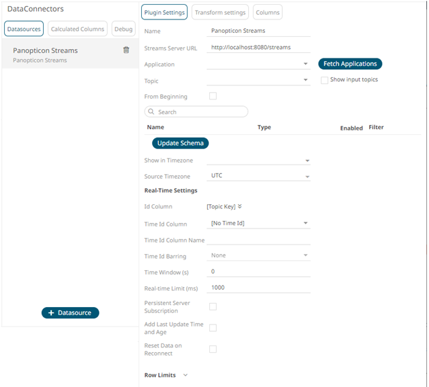
Task: Toggle Reset Data on Reconnect checkbox
Action: (x=212, y=349)
